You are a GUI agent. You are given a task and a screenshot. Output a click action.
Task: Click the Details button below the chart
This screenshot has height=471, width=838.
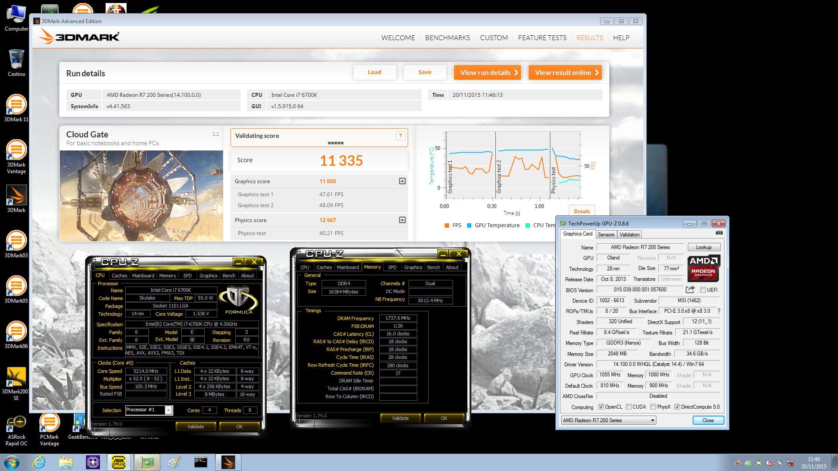(x=582, y=211)
